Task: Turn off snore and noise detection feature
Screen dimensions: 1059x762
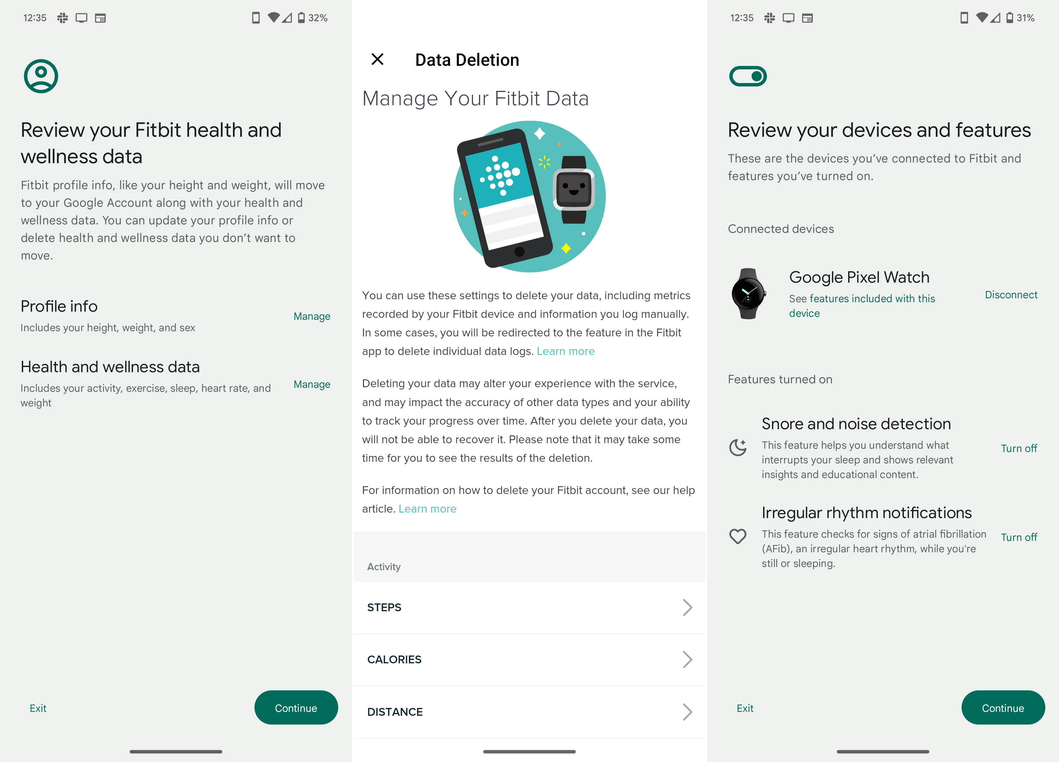Action: pos(1019,448)
